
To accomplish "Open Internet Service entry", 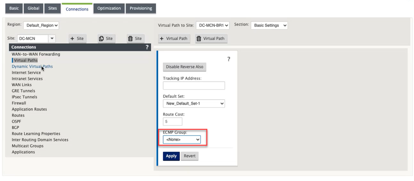I will coord(26,73).
